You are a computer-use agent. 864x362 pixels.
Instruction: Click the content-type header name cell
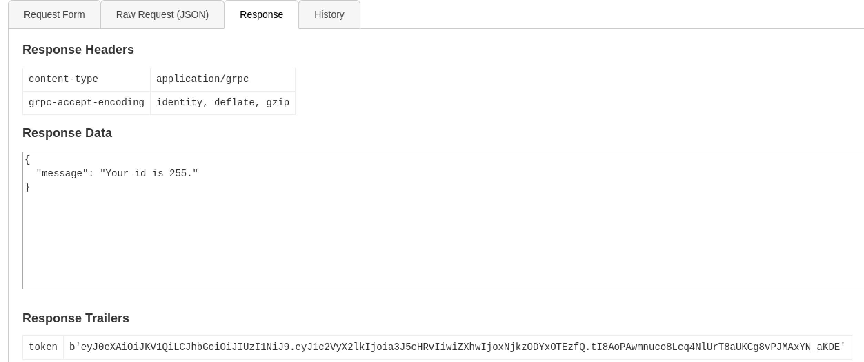(x=63, y=79)
